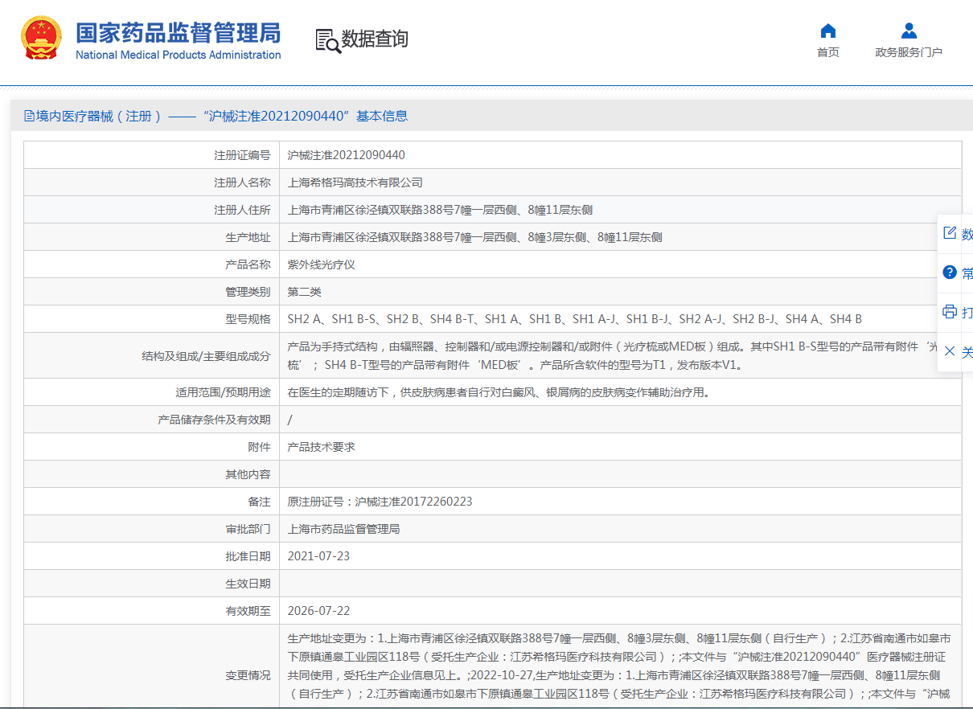Click the 适用范围/预期用途 label

coord(223,392)
